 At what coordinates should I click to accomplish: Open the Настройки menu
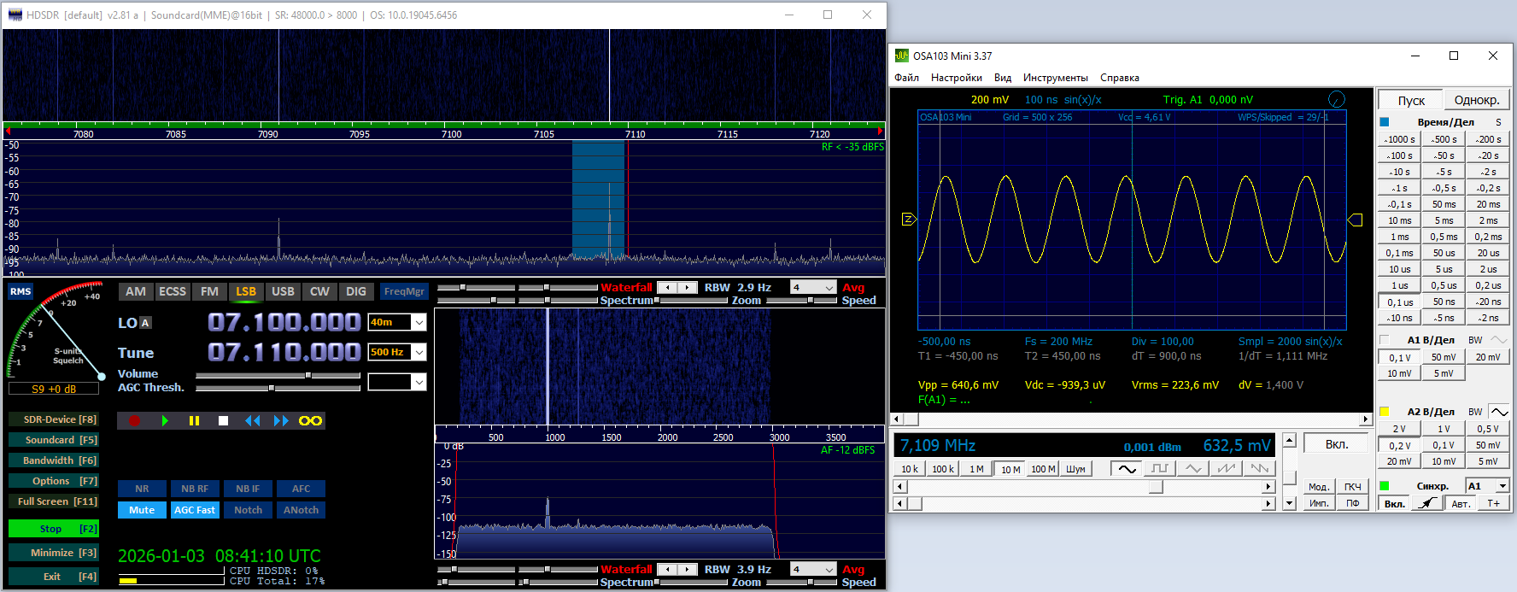tap(956, 78)
